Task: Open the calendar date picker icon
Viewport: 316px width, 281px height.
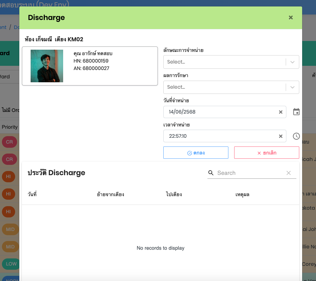Action: coord(296,112)
